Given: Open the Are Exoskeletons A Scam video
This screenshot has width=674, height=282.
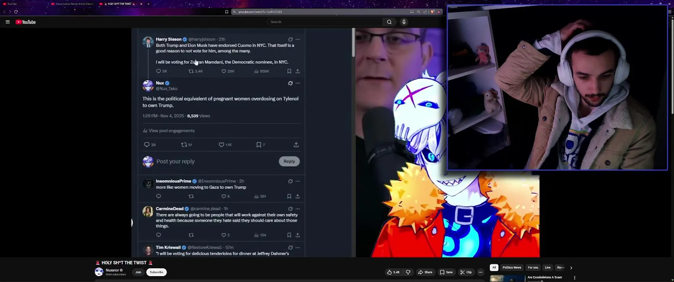Looking at the screenshot, I should click(545, 277).
